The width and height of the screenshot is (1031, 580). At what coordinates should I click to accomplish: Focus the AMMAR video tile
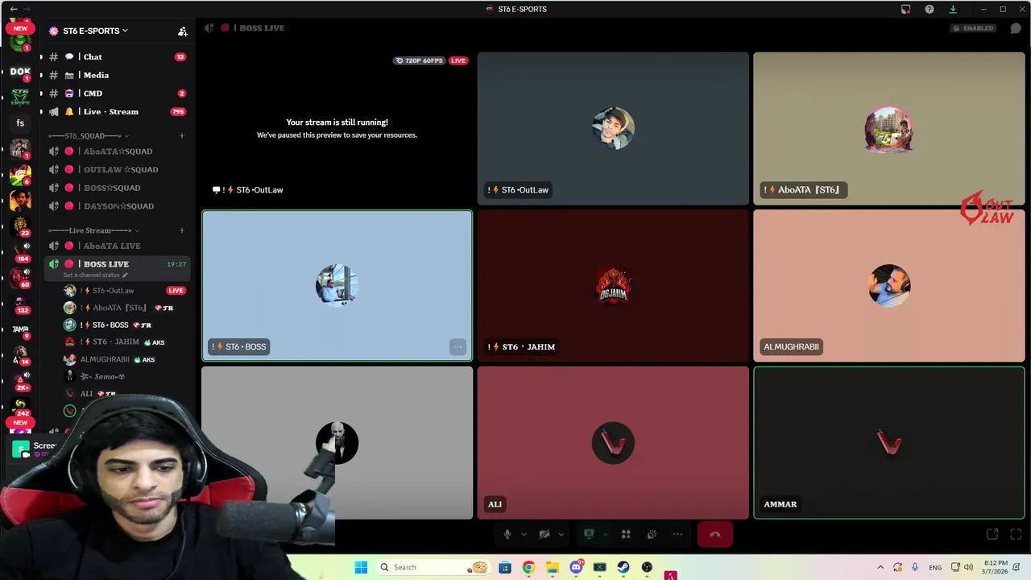click(x=888, y=443)
